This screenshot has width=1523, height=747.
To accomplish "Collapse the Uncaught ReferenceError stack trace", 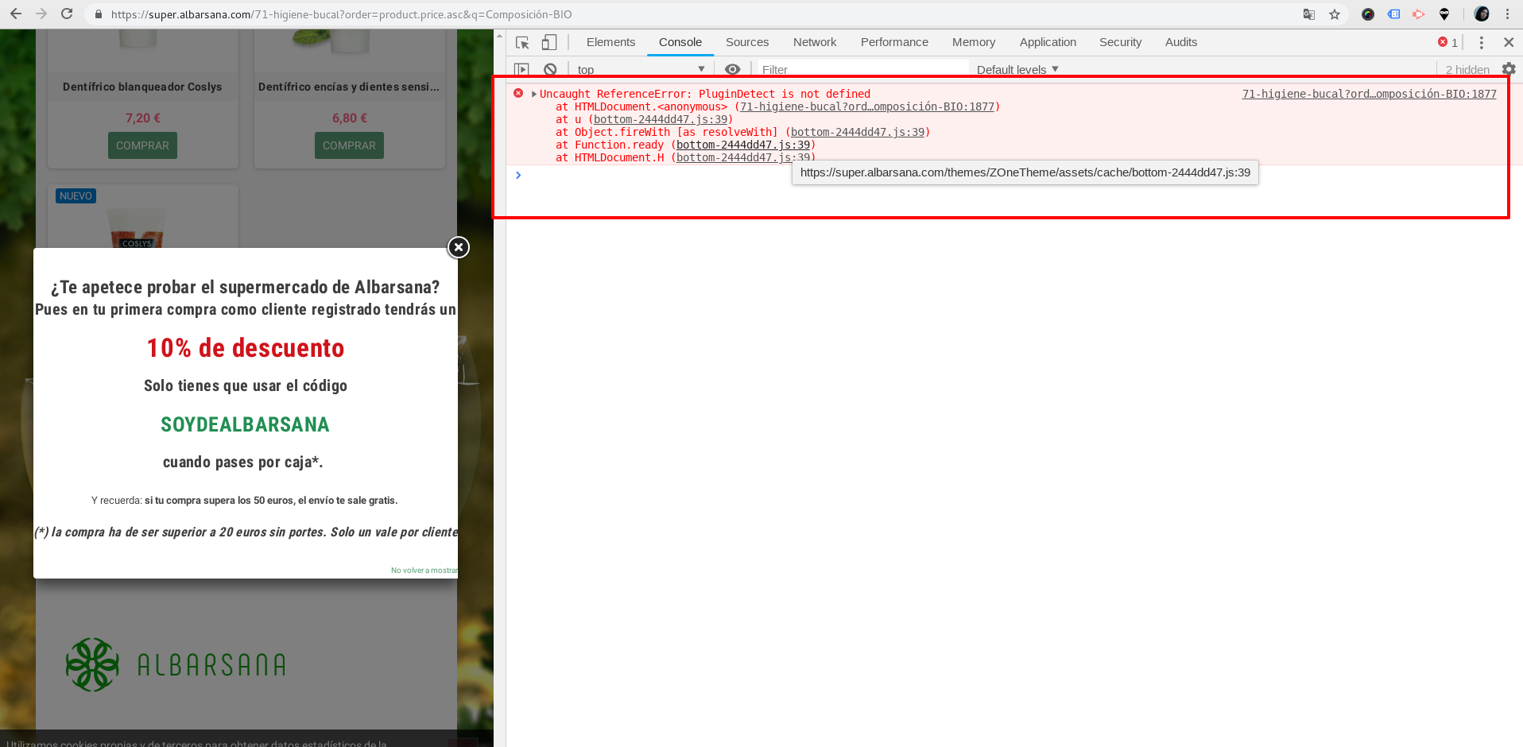I will tap(534, 94).
